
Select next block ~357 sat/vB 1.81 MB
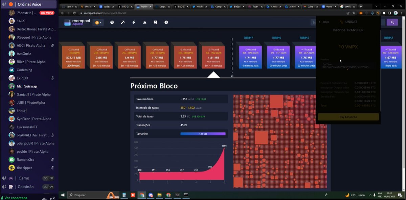pyautogui.click(x=211, y=55)
